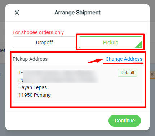Click the red arrow pointing at Change Address
Screen dimensions: 155x136
pos(96,60)
